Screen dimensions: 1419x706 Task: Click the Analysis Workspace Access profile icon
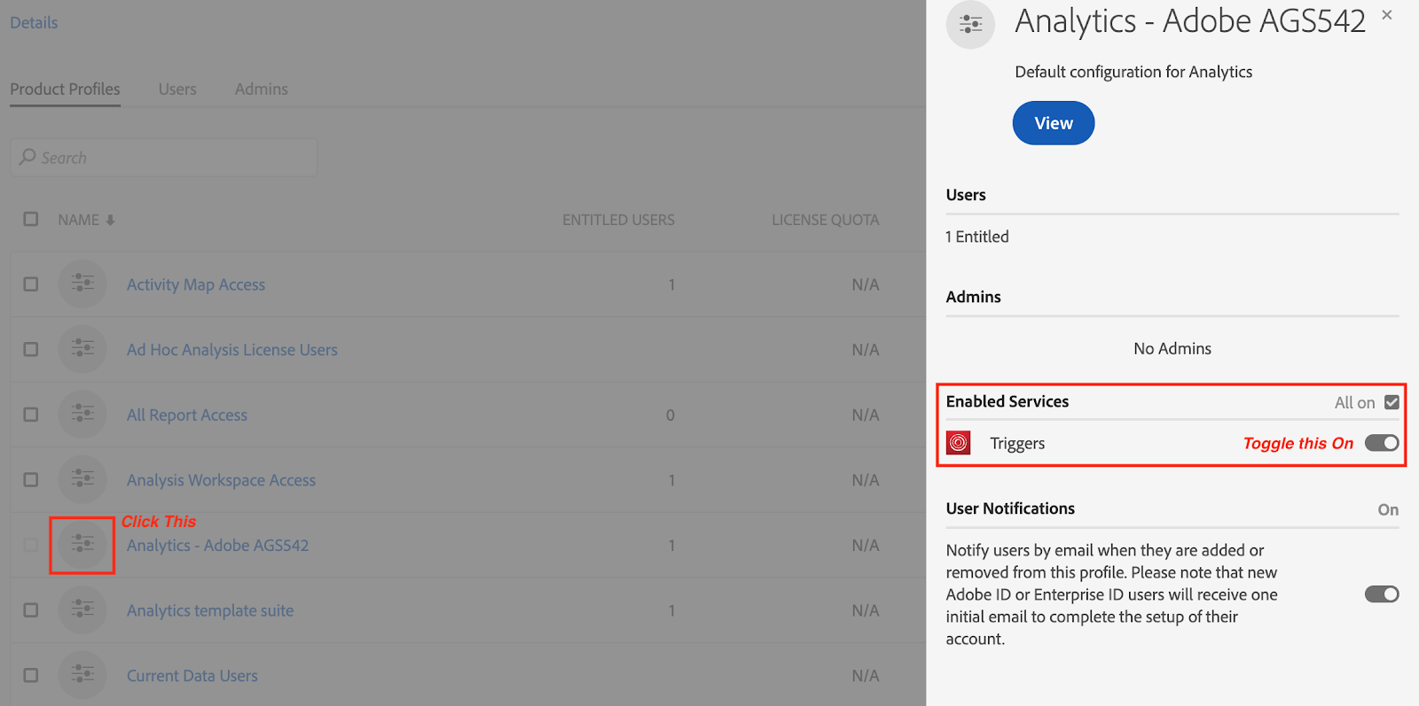pyautogui.click(x=82, y=479)
